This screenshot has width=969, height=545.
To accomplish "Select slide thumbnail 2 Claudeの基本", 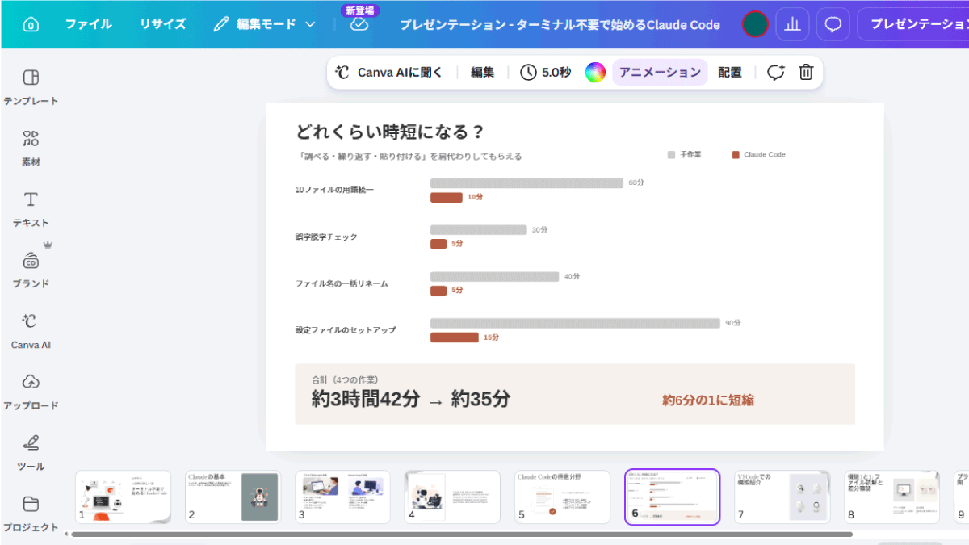I will [x=233, y=497].
